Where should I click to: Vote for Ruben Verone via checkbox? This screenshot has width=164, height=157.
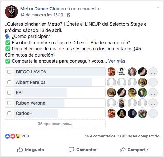click(9, 103)
